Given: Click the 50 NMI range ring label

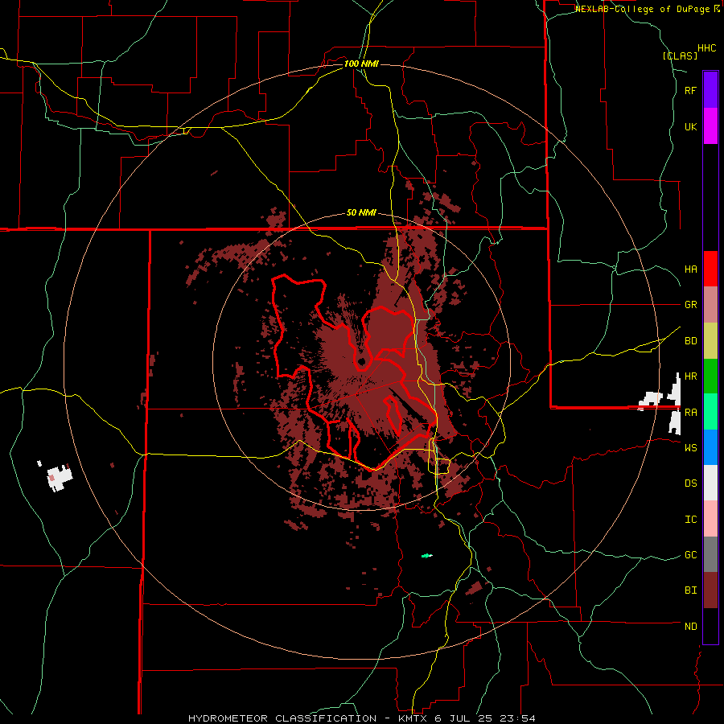Looking at the screenshot, I should click(361, 213).
